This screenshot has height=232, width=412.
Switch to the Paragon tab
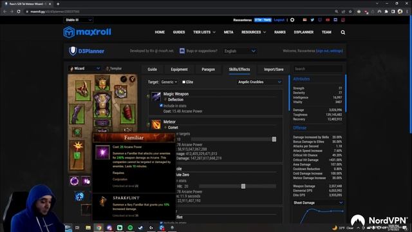[x=209, y=70]
